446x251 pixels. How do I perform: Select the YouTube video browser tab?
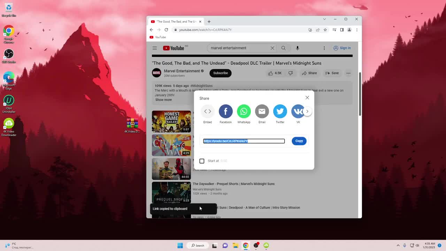coord(176,22)
